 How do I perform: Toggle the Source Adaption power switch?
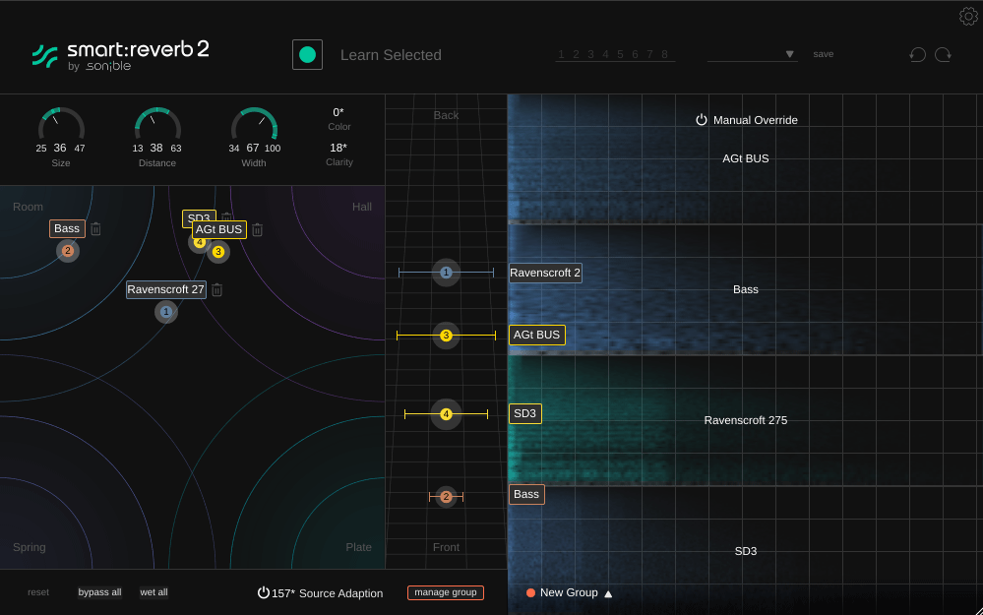(264, 592)
